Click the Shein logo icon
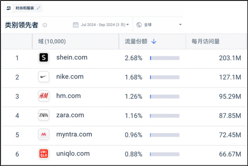This screenshot has height=166, width=248. 43,58
